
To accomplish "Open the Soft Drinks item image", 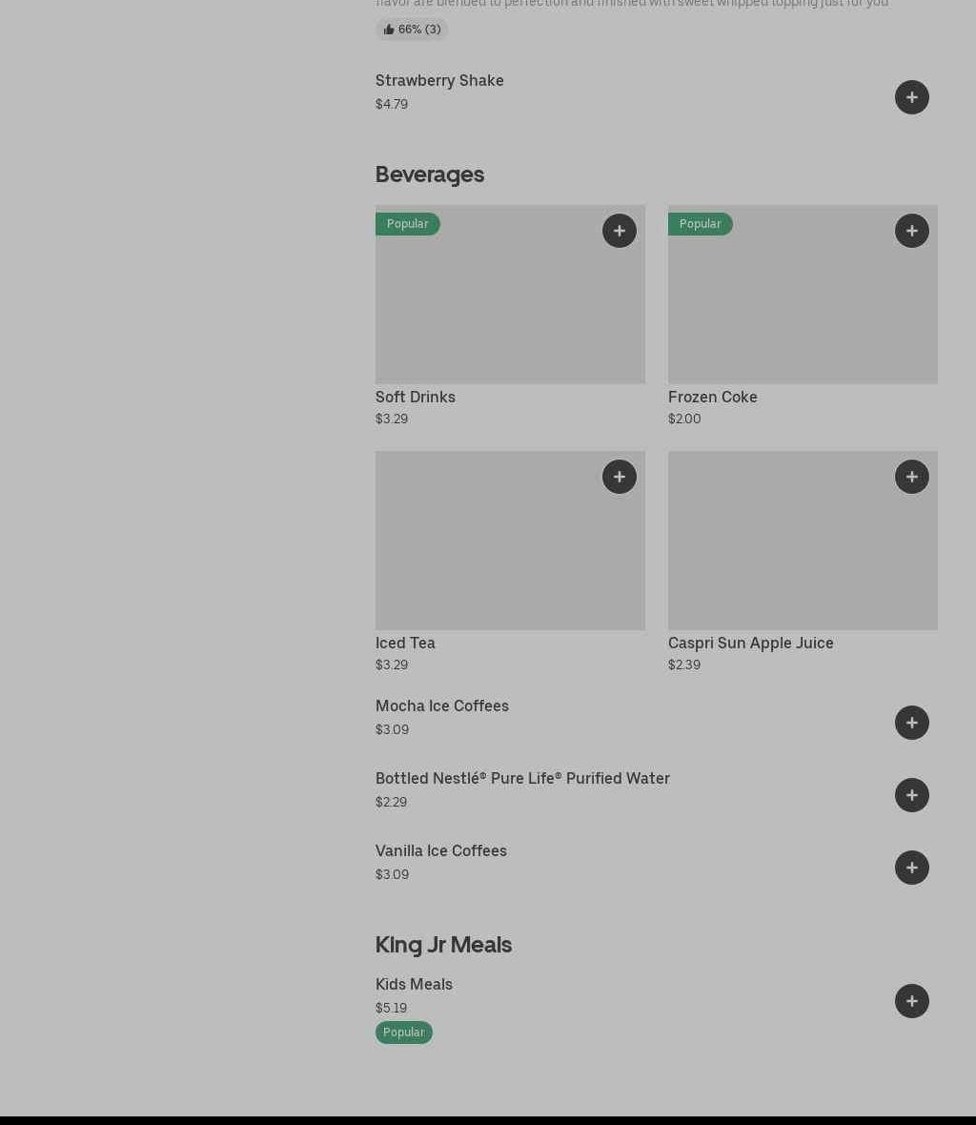I will coord(510,305).
